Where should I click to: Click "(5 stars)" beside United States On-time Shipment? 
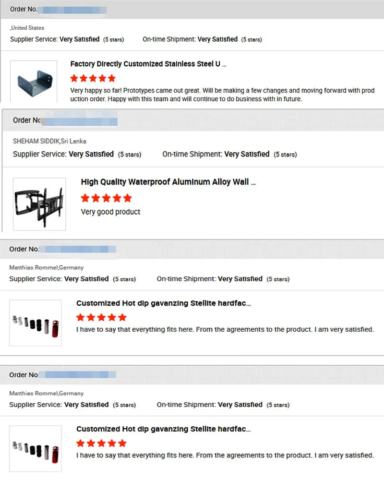click(251, 39)
